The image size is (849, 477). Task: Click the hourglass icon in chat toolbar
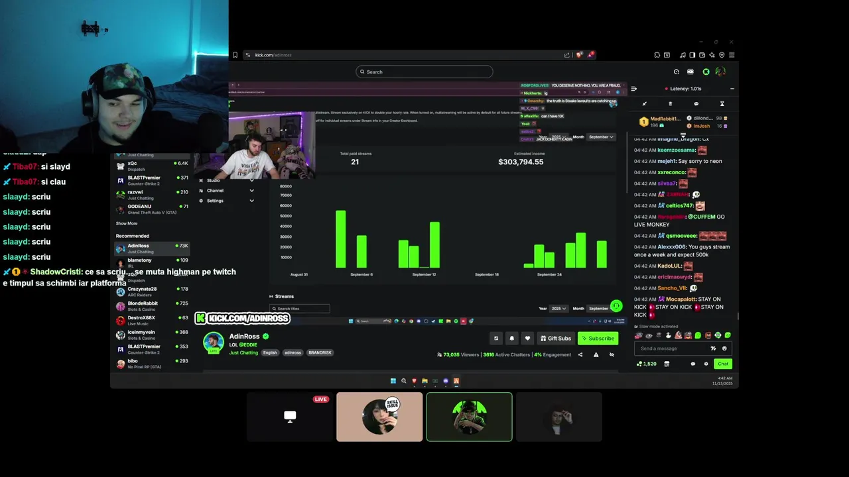722,103
